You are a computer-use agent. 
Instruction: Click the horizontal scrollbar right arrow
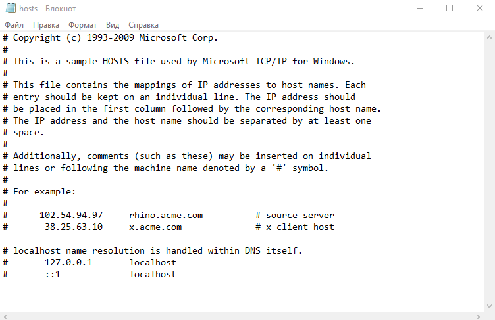[x=479, y=315]
